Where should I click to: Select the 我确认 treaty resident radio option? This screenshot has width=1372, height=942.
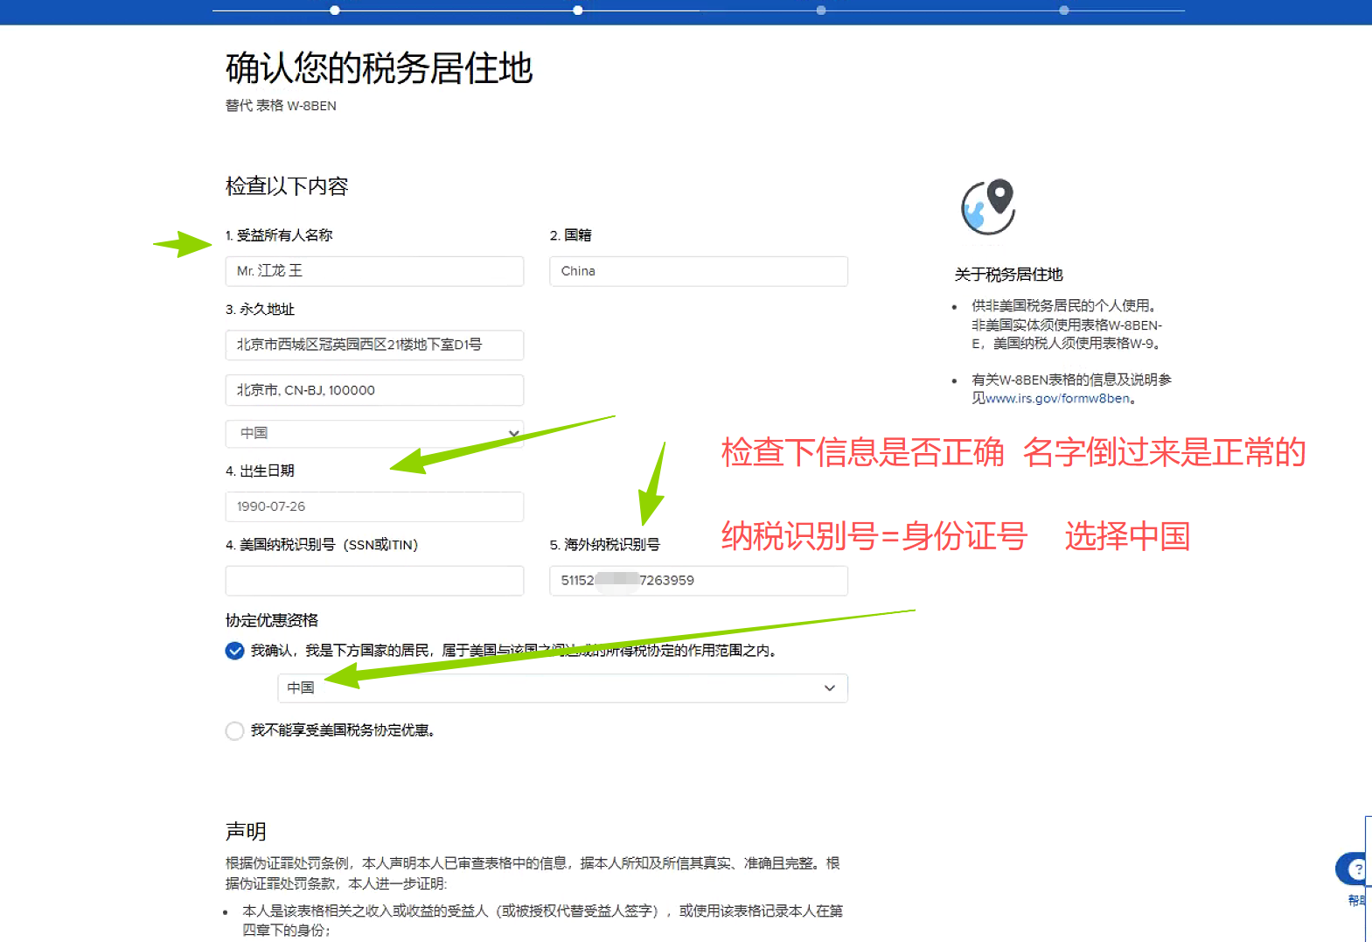pos(234,651)
